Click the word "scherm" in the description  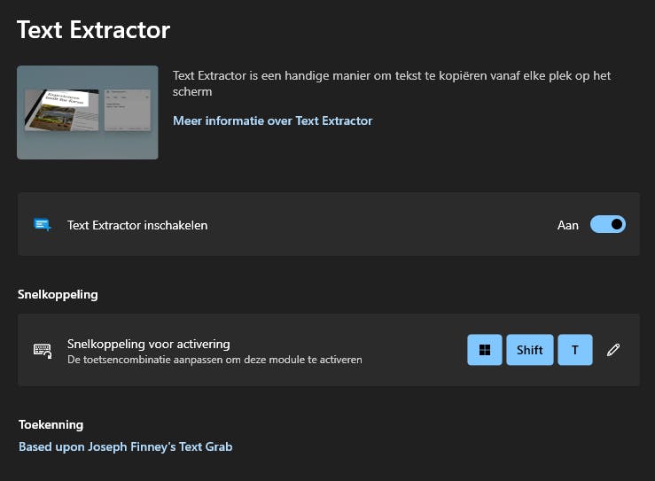pyautogui.click(x=192, y=91)
